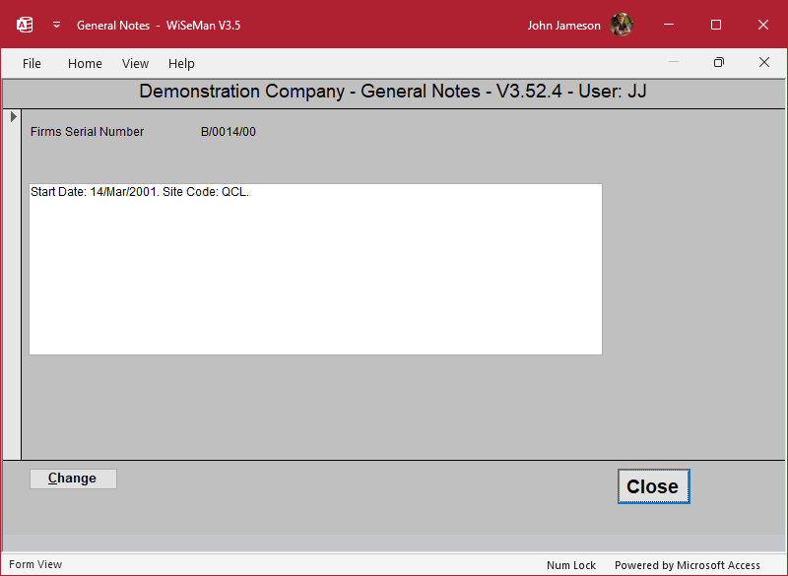Click inside the general notes text box

pos(315,269)
